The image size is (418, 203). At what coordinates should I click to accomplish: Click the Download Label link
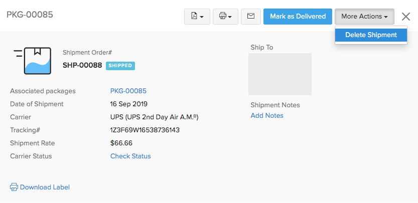pos(45,187)
